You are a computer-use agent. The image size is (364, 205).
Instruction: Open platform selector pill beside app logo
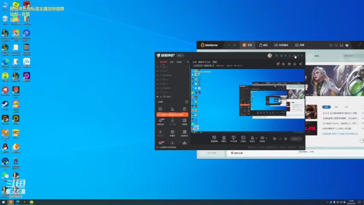(180, 56)
